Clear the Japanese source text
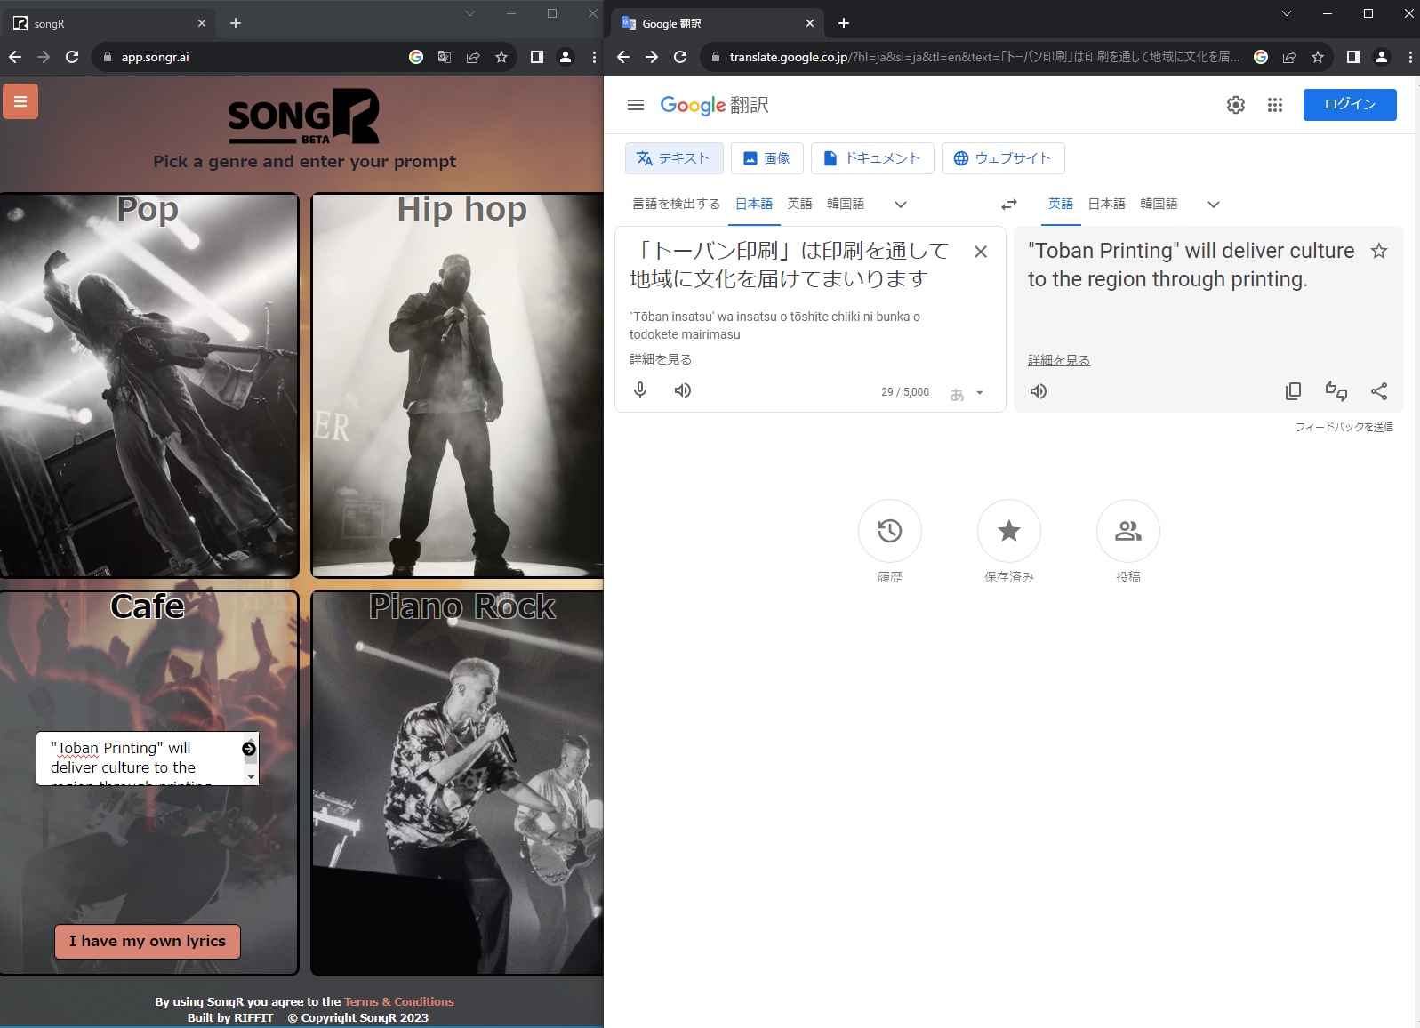Viewport: 1420px width, 1028px height. point(980,252)
